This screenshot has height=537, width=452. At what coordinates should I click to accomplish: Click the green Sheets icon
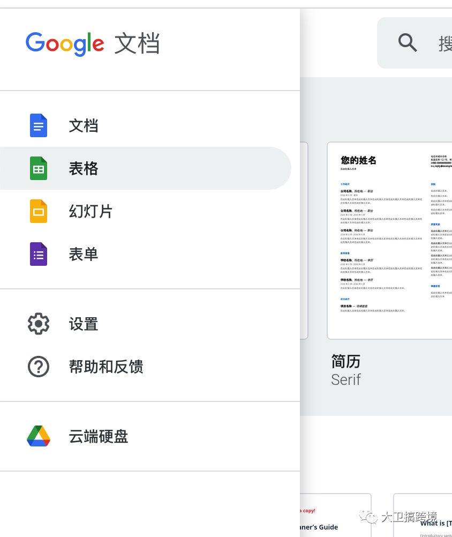[x=39, y=168]
